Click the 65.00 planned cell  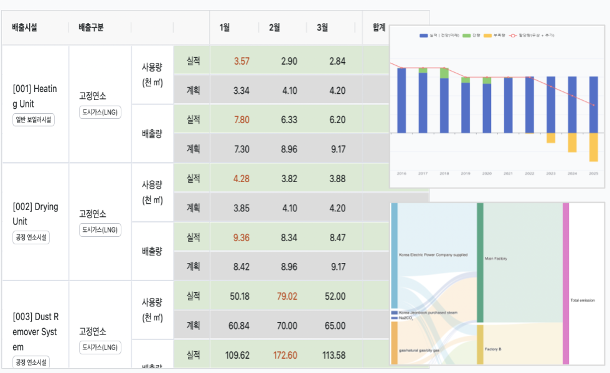pos(335,326)
